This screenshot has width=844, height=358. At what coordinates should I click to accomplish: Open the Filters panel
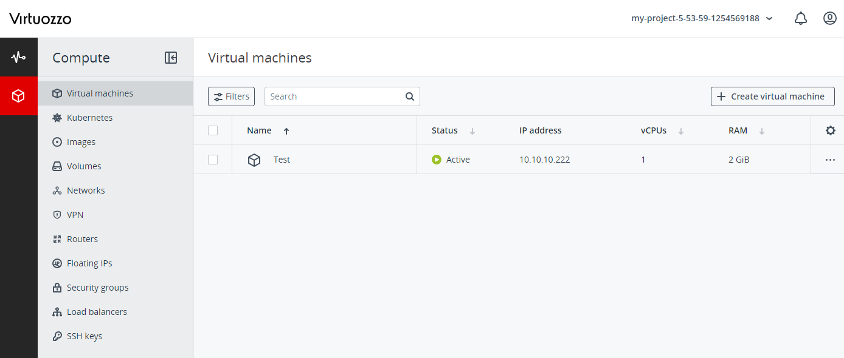pos(231,96)
